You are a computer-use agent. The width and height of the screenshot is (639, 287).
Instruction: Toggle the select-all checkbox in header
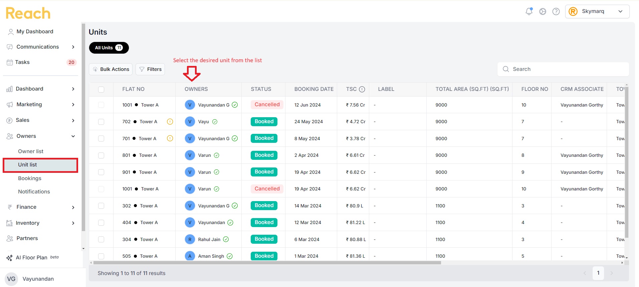[101, 89]
